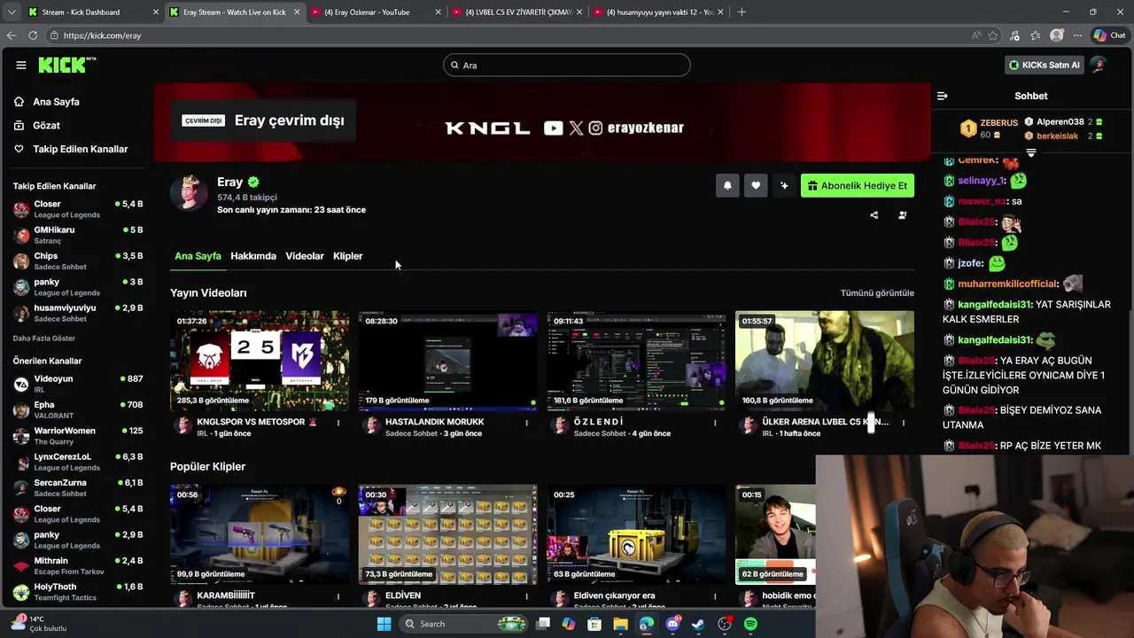Open ELDİVEN clip thumbnail

[447, 534]
